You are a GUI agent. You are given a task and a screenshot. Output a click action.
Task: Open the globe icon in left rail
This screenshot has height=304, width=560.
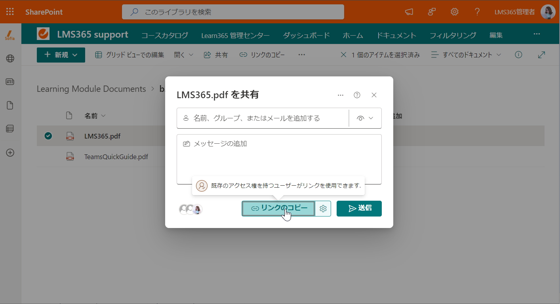[10, 59]
